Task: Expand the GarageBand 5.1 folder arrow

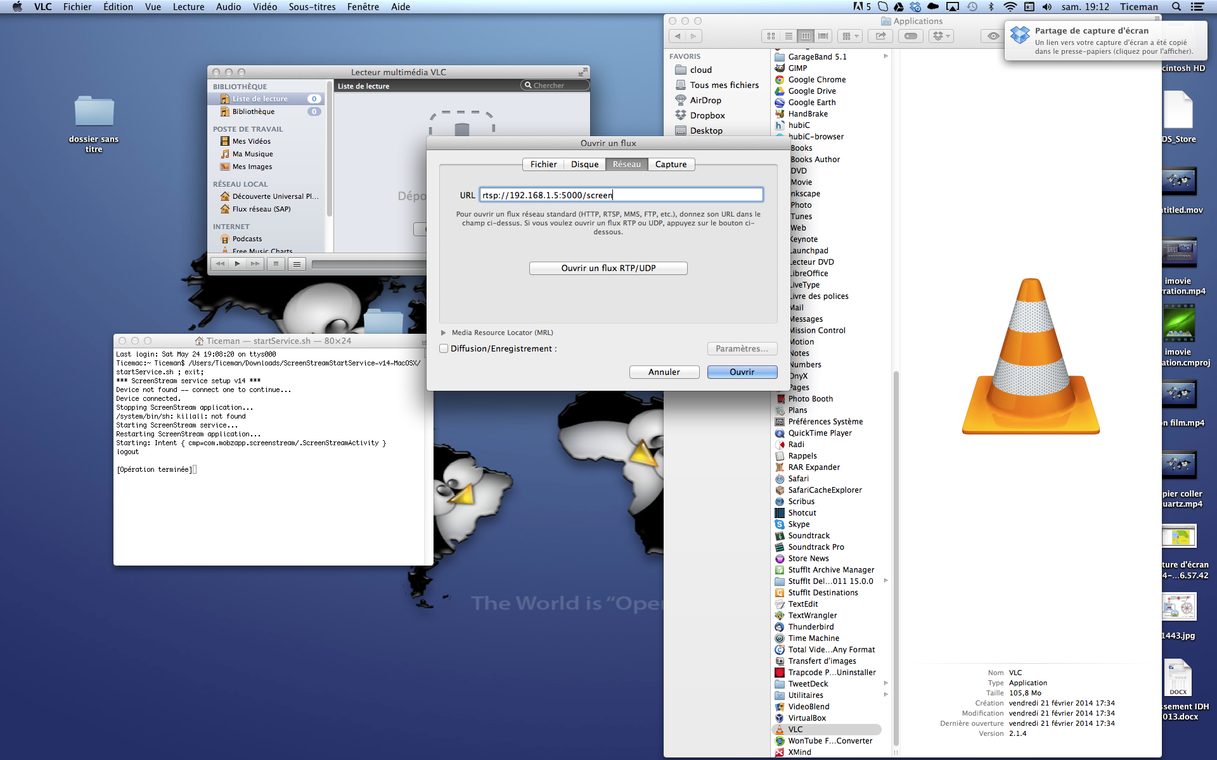Action: pos(885,56)
